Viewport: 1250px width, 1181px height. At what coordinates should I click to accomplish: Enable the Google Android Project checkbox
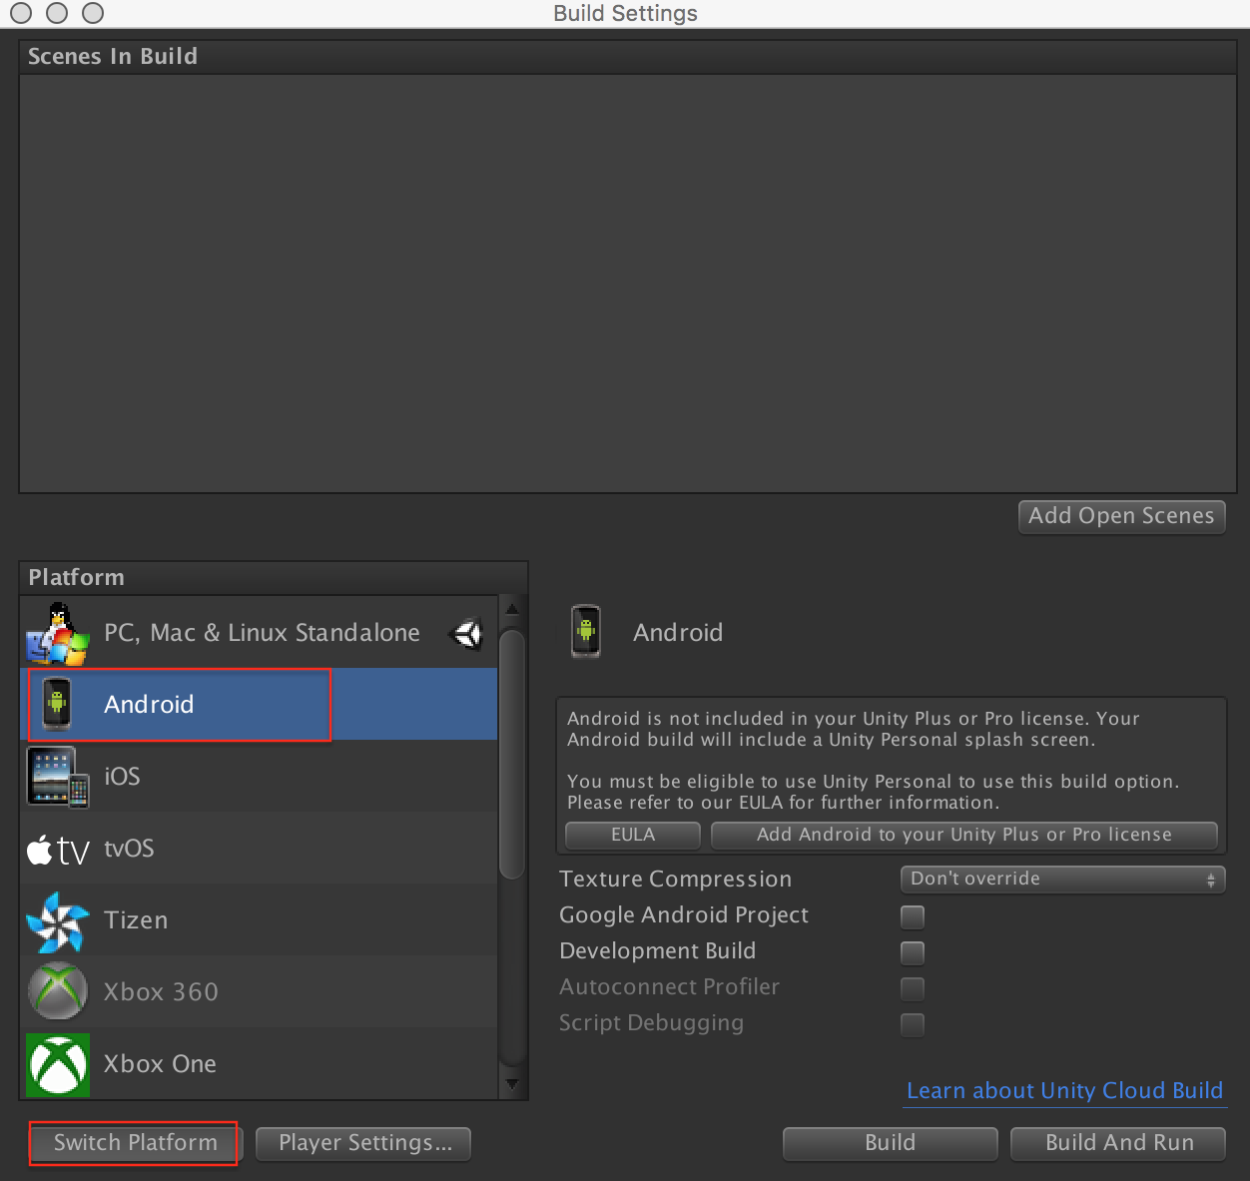click(913, 916)
